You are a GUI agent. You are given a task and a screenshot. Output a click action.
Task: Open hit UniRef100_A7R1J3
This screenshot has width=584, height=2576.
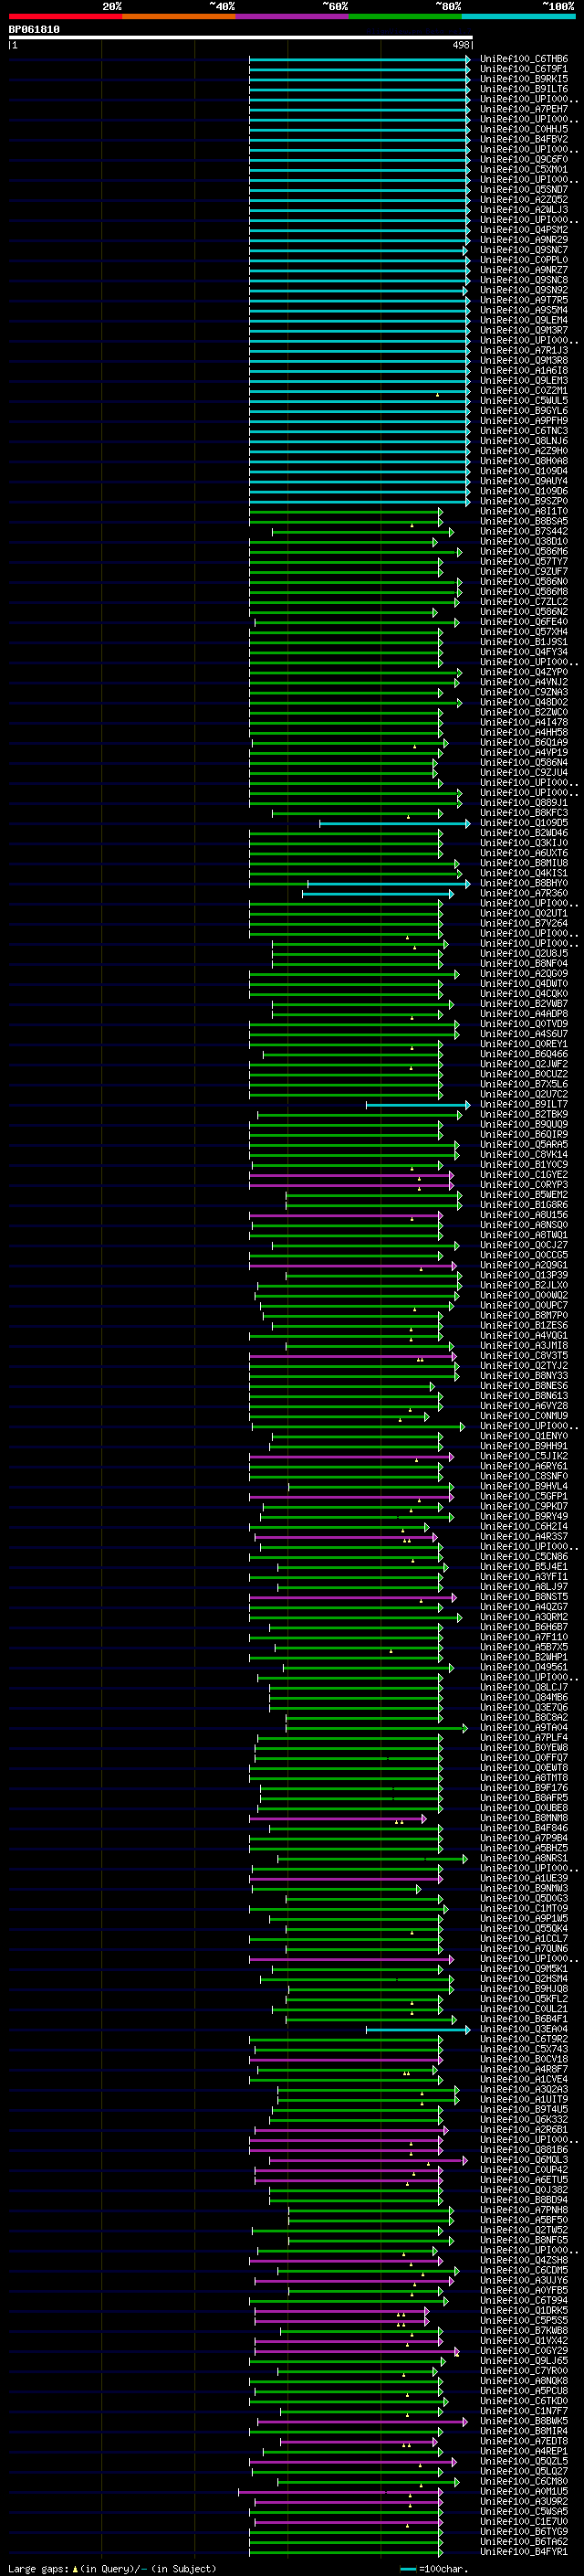tap(524, 350)
